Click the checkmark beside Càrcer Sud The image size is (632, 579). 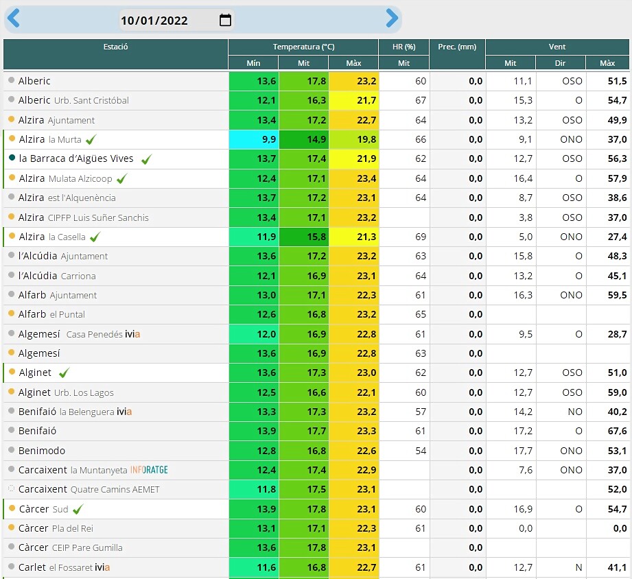click(x=78, y=509)
